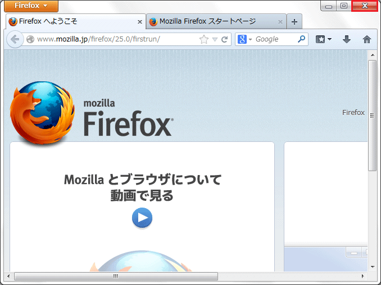The width and height of the screenshot is (381, 285).
Task: Open the orange Firefox menu button
Action: (x=31, y=6)
